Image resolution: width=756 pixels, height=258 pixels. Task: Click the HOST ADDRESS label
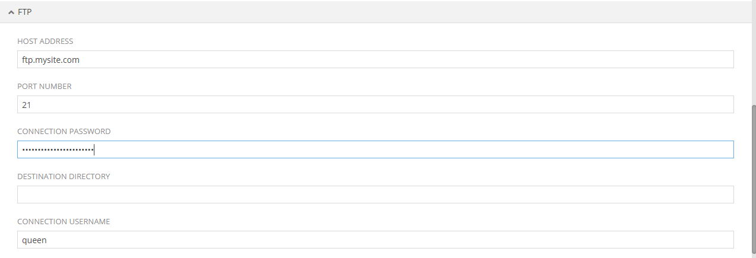click(45, 42)
